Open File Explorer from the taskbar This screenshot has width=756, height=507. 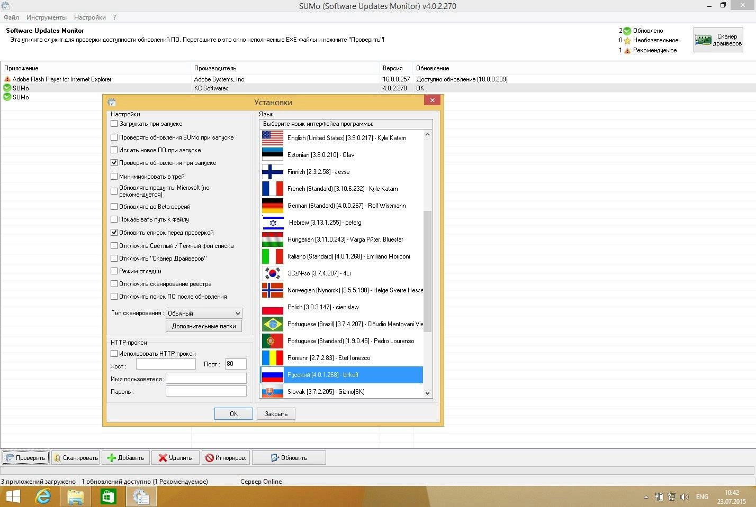[76, 496]
